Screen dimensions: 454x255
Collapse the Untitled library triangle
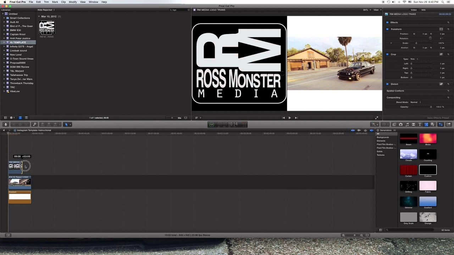(x=3, y=14)
